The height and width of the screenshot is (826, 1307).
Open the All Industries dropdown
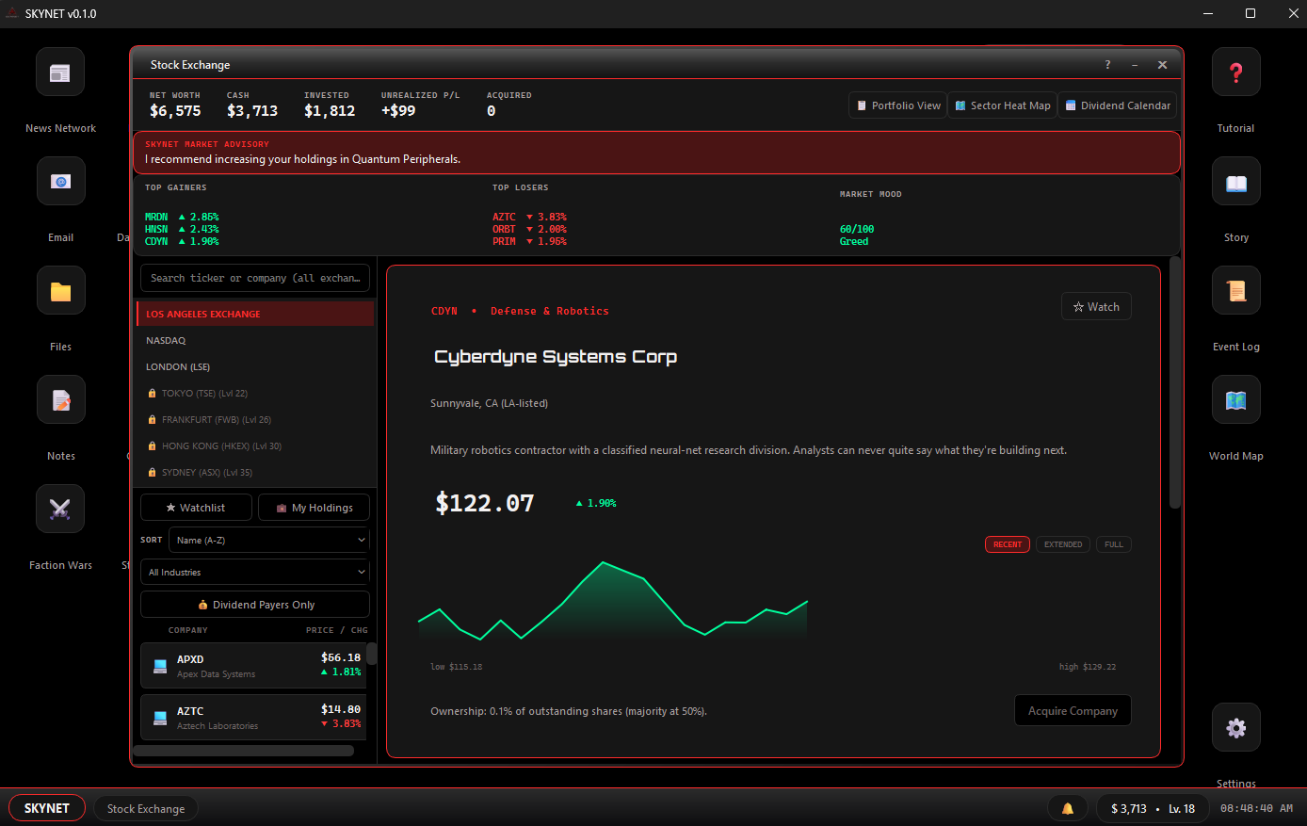pyautogui.click(x=255, y=572)
